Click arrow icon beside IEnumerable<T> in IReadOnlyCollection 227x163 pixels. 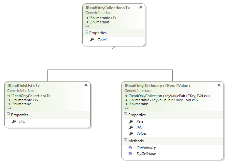(87, 18)
